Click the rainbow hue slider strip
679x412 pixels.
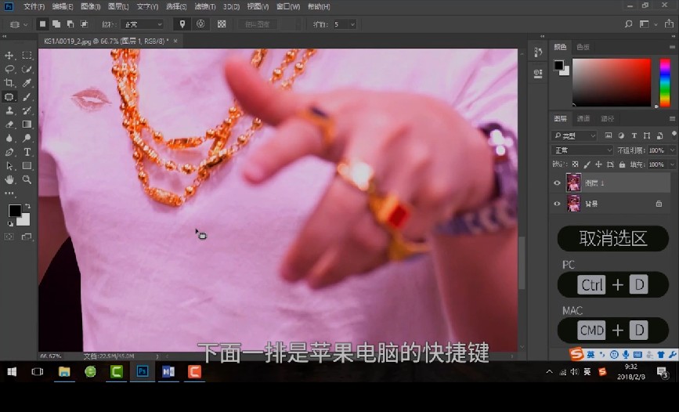(x=664, y=82)
